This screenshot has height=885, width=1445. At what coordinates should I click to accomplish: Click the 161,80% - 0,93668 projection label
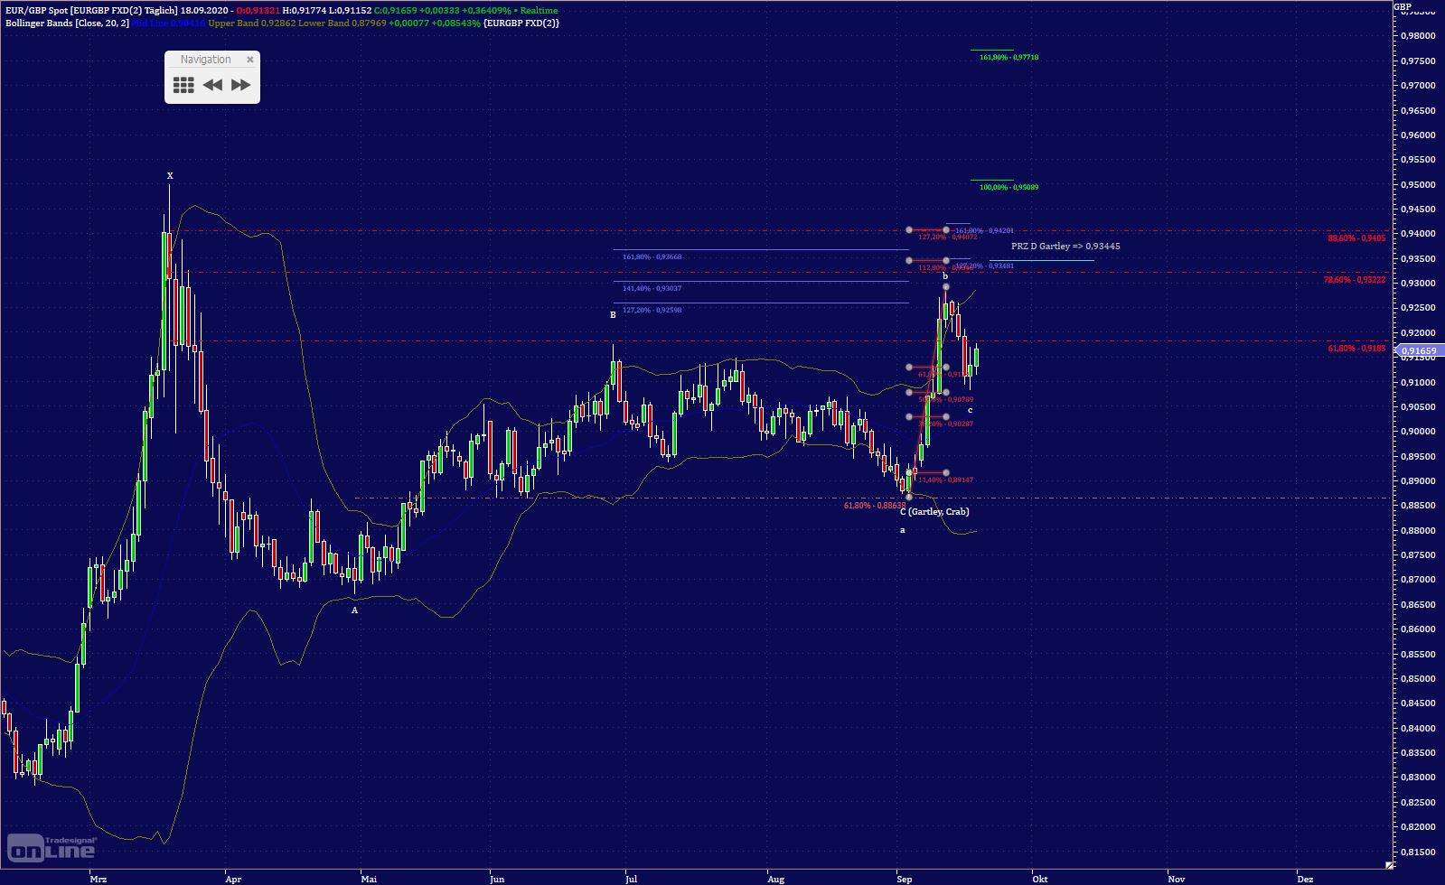[x=652, y=257]
